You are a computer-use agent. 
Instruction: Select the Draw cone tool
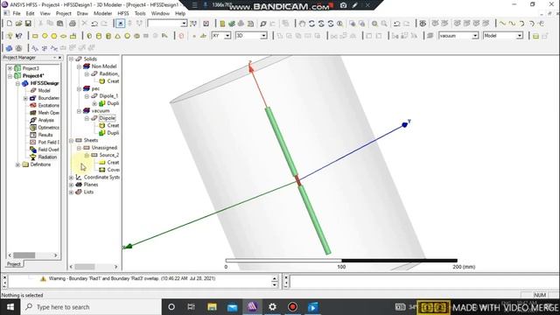(x=117, y=36)
